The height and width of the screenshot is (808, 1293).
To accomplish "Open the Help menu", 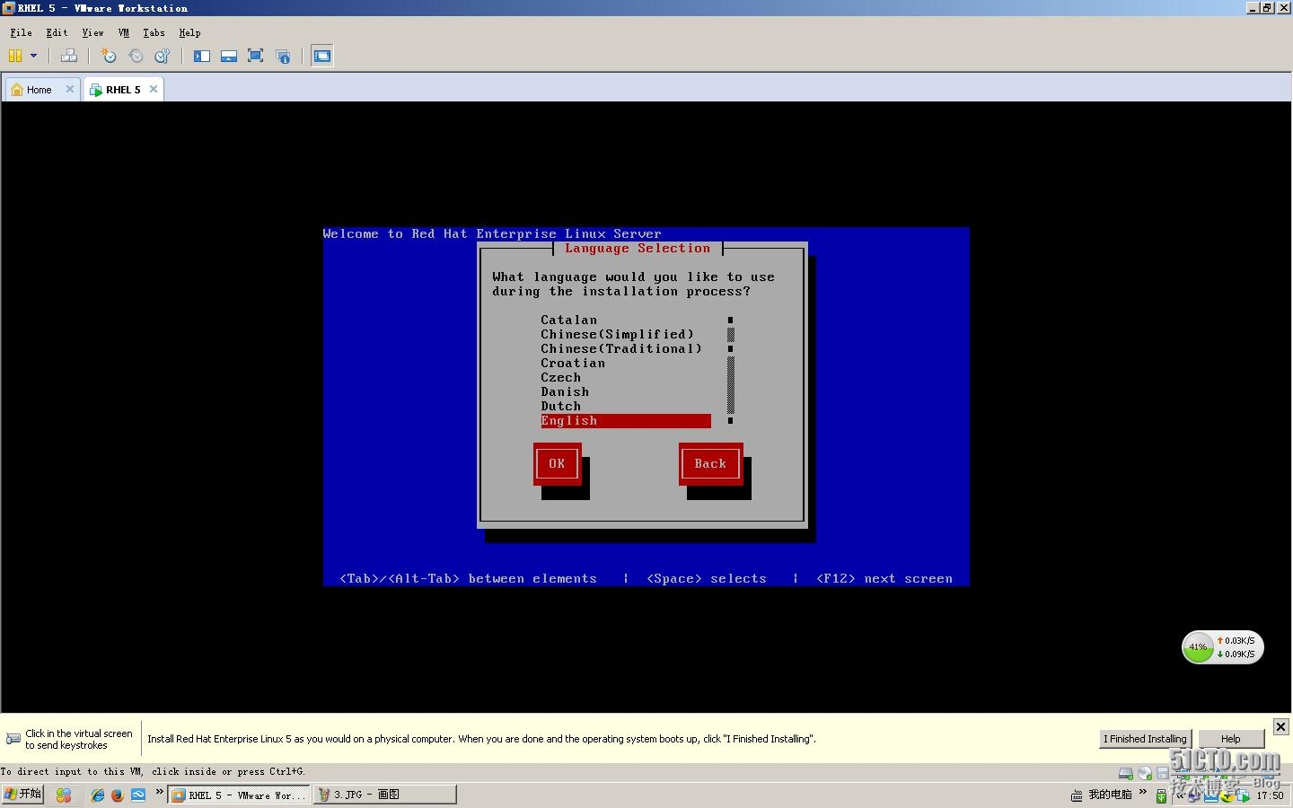I will coord(189,32).
